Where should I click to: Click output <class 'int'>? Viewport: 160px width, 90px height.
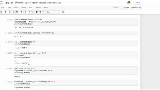pyautogui.click(x=21, y=48)
